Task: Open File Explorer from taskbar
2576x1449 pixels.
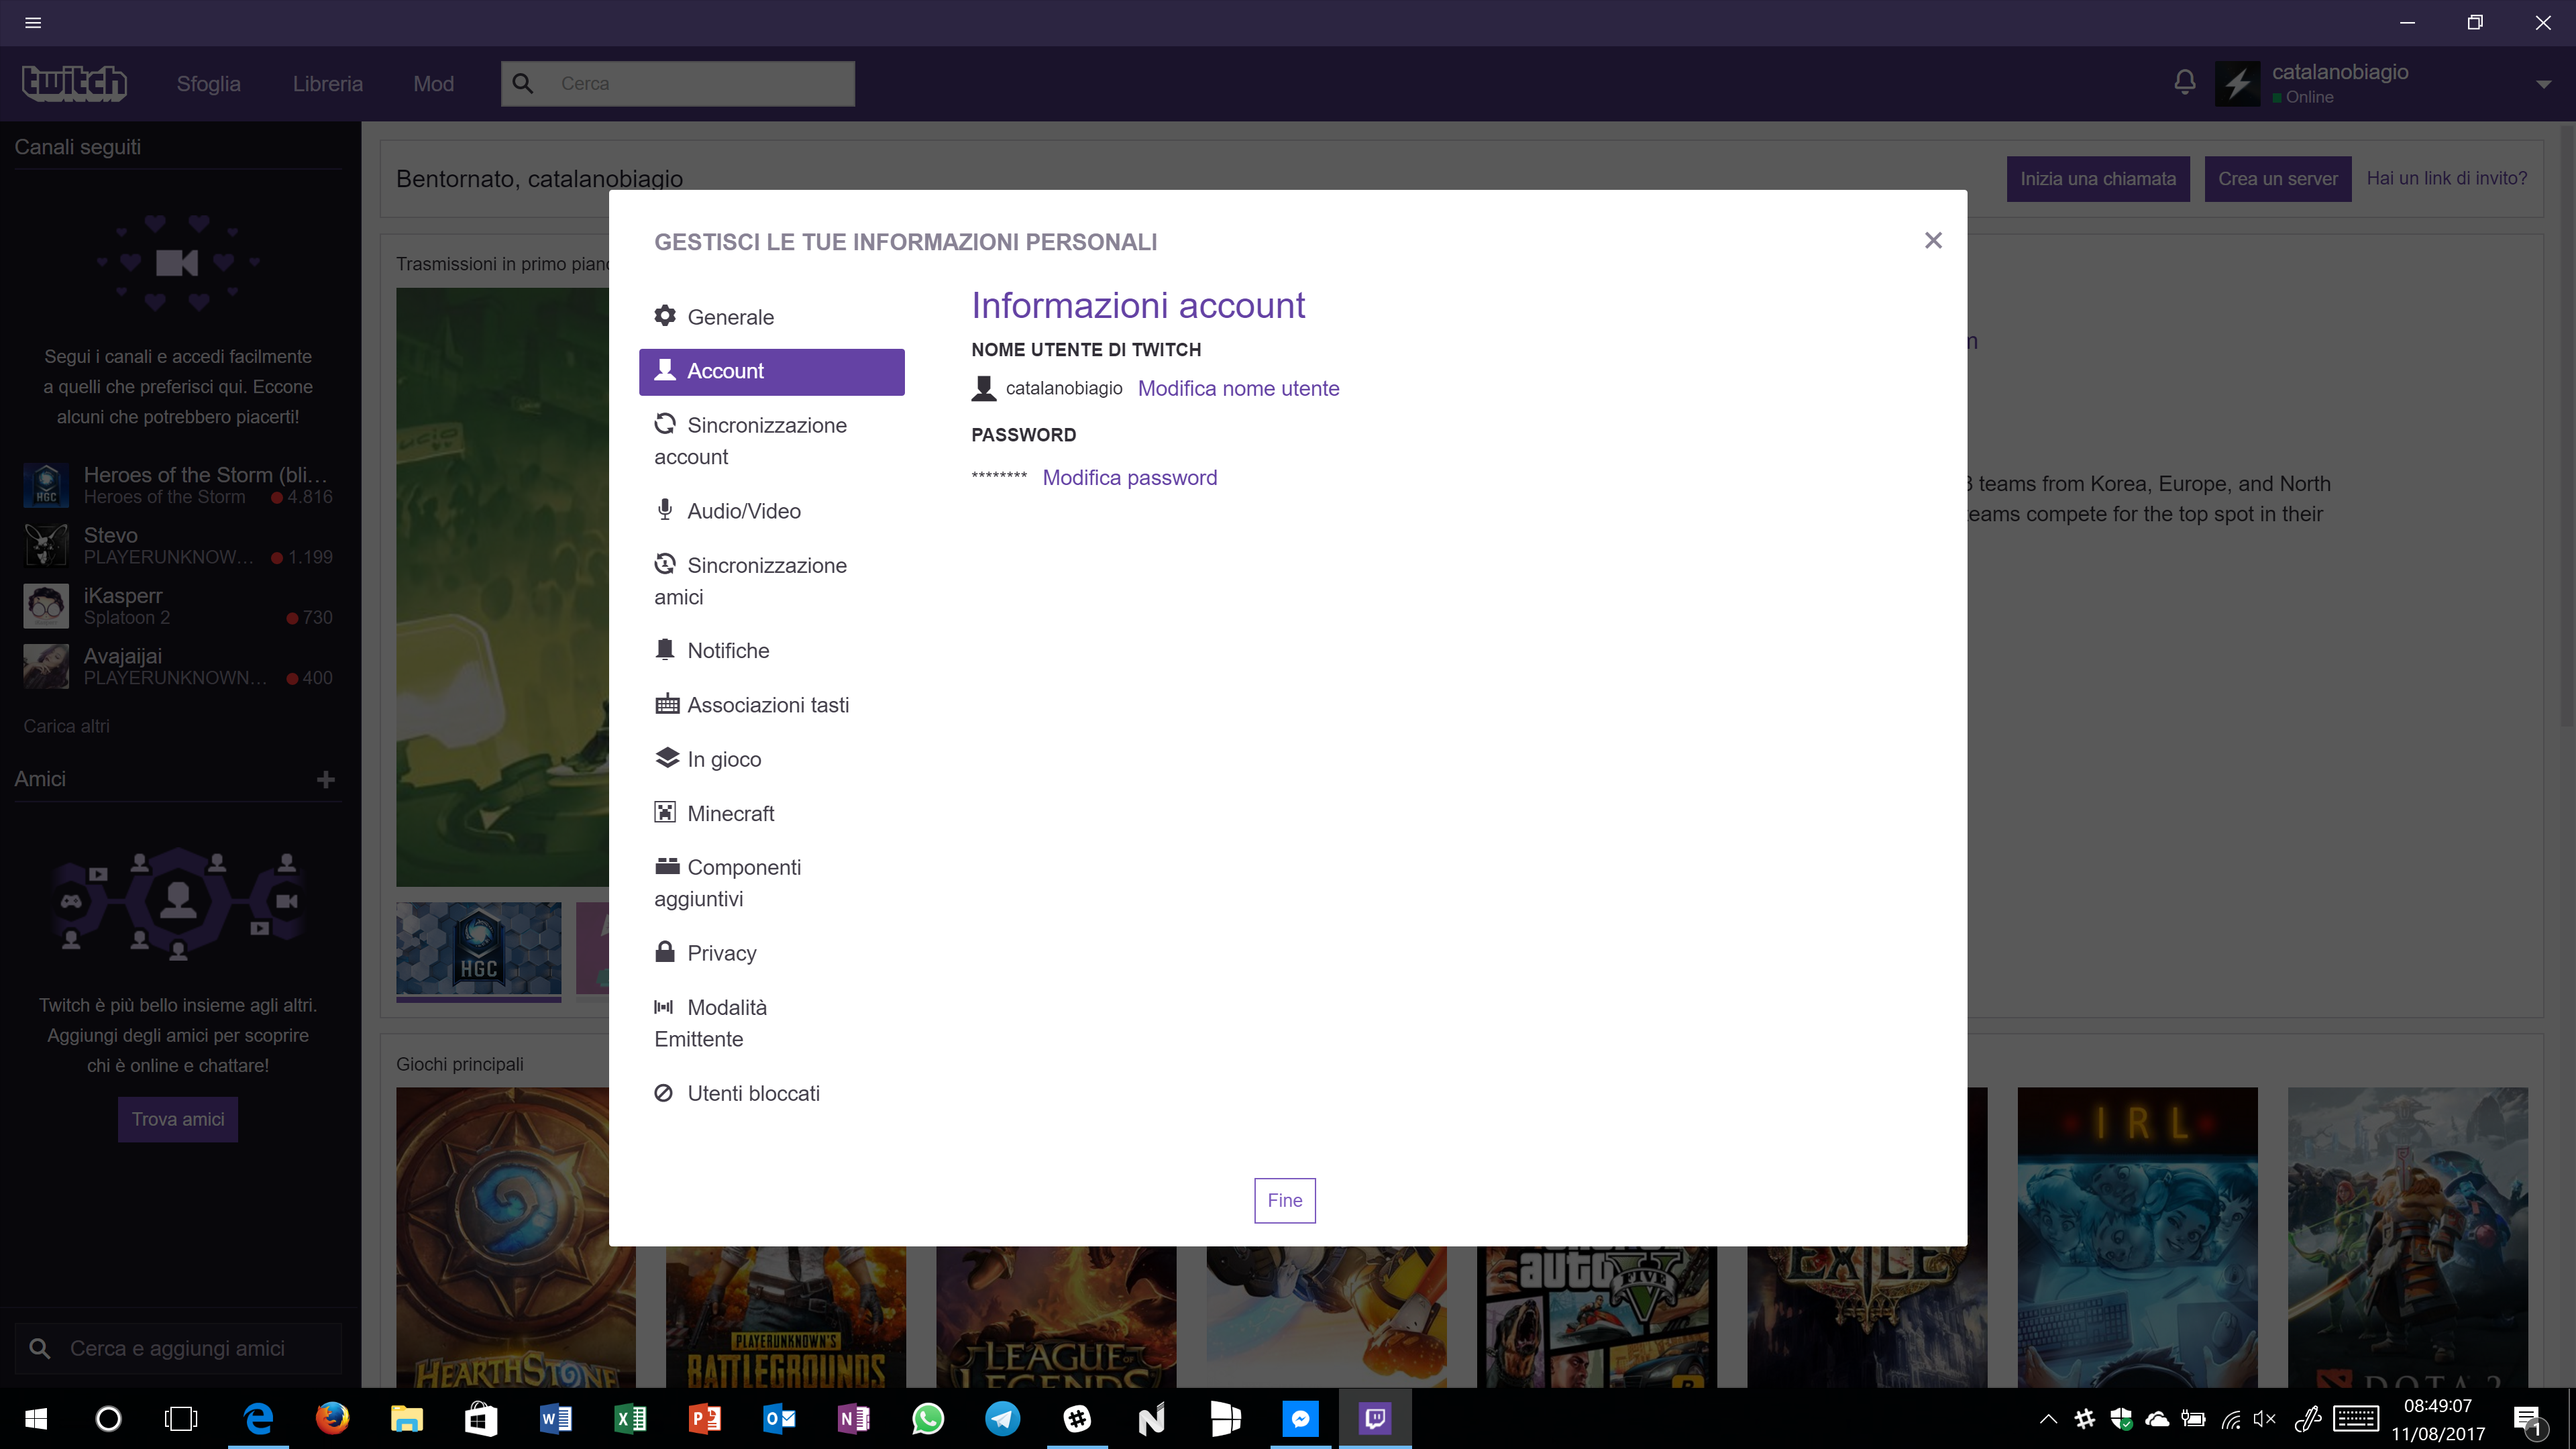Action: (407, 1418)
